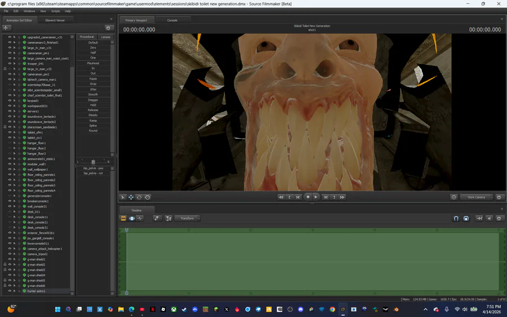Toggle visibility of upgraded_cameraman_v31

click(x=10, y=37)
